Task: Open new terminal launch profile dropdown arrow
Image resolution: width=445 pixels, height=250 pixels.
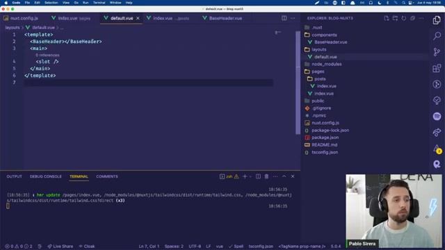Action: 250,176
